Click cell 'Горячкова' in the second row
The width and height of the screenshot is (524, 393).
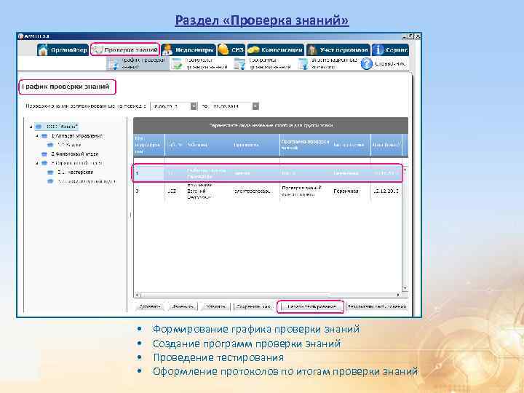346,191
